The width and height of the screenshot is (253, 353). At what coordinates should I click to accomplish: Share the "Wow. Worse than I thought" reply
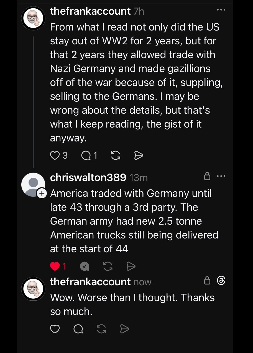125,329
